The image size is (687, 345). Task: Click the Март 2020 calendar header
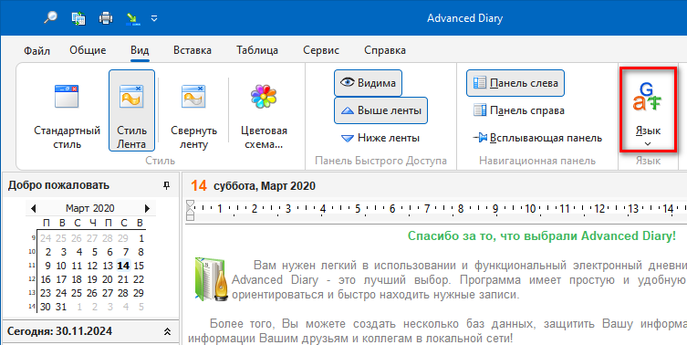(x=89, y=208)
